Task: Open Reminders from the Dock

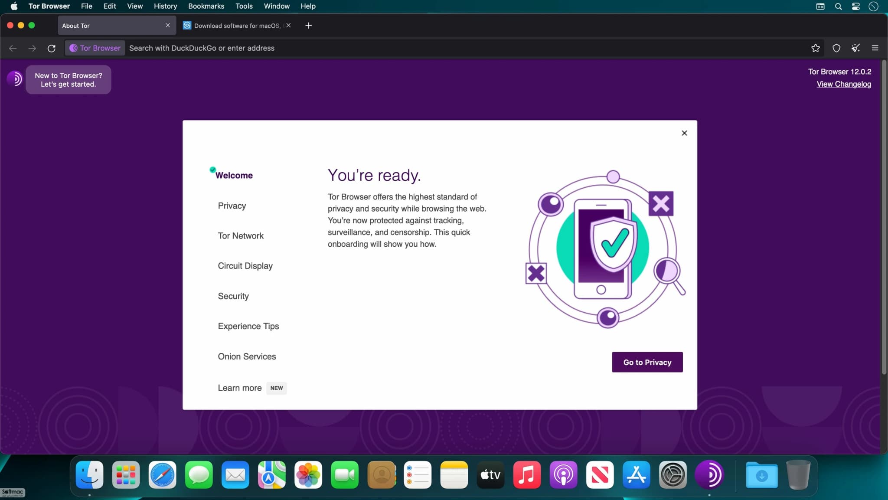Action: point(418,475)
